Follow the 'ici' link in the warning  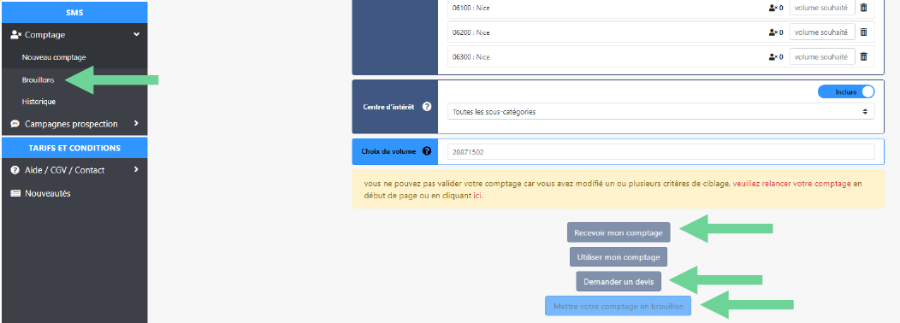tap(477, 196)
